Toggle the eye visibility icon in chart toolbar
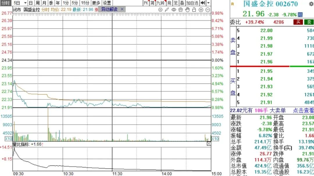 point(174,10)
